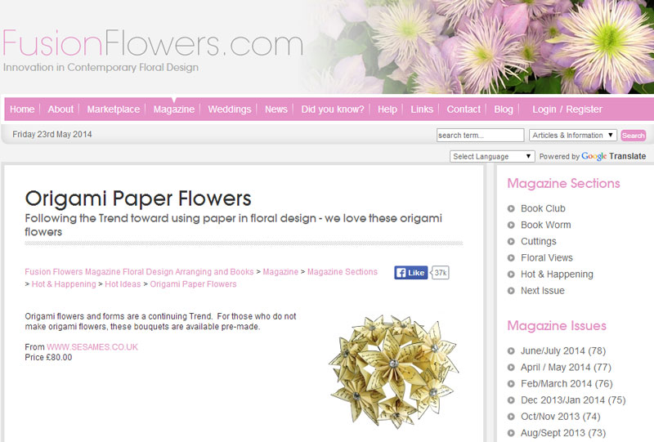
Task: Click the bullet icon beside Oct/Nov 2013 (74)
Action: click(511, 417)
